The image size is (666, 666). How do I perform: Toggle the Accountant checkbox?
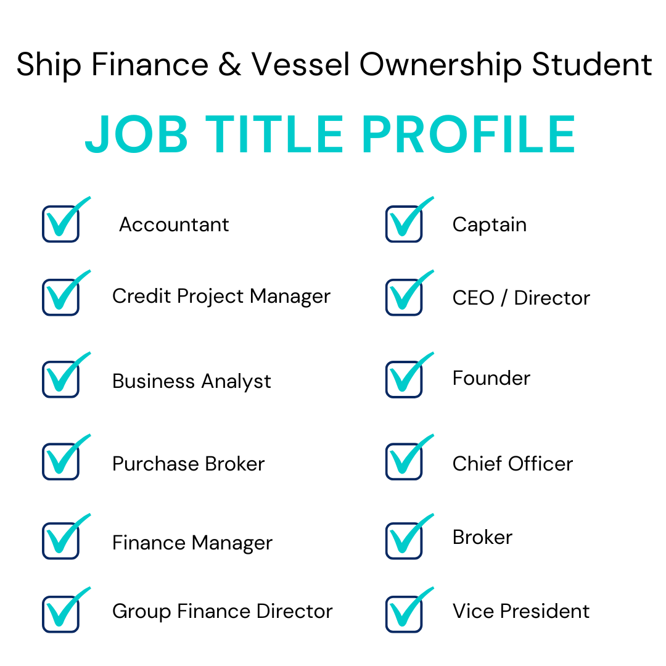click(x=60, y=224)
